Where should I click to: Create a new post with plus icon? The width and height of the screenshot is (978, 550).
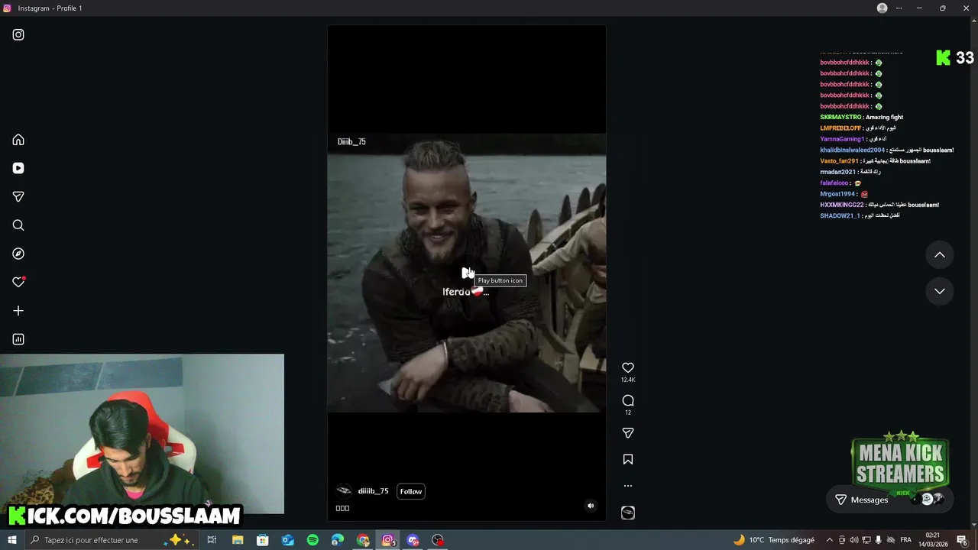[18, 311]
